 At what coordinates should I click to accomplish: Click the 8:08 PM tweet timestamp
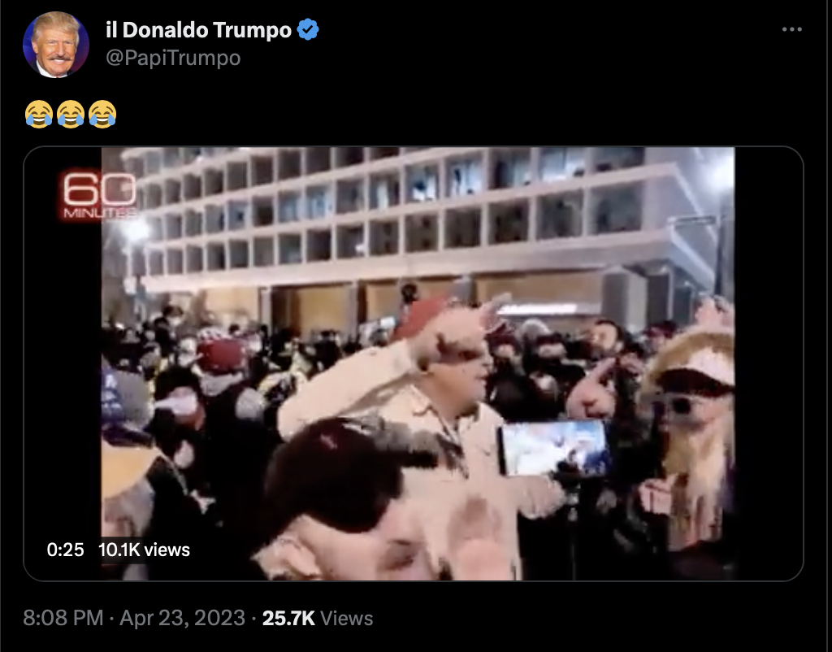[x=63, y=618]
